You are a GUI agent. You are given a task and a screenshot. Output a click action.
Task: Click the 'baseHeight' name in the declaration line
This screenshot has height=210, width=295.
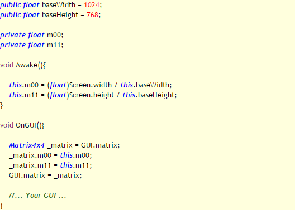click(60, 15)
